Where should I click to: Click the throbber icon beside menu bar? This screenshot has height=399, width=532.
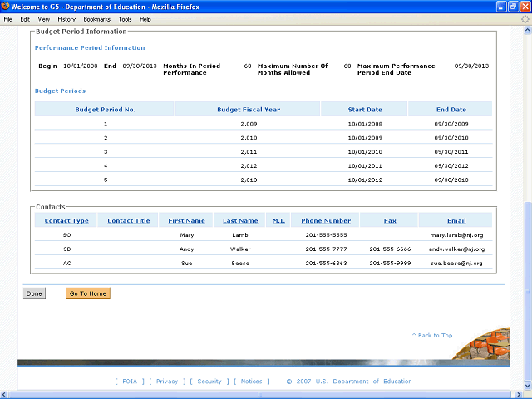pyautogui.click(x=525, y=18)
